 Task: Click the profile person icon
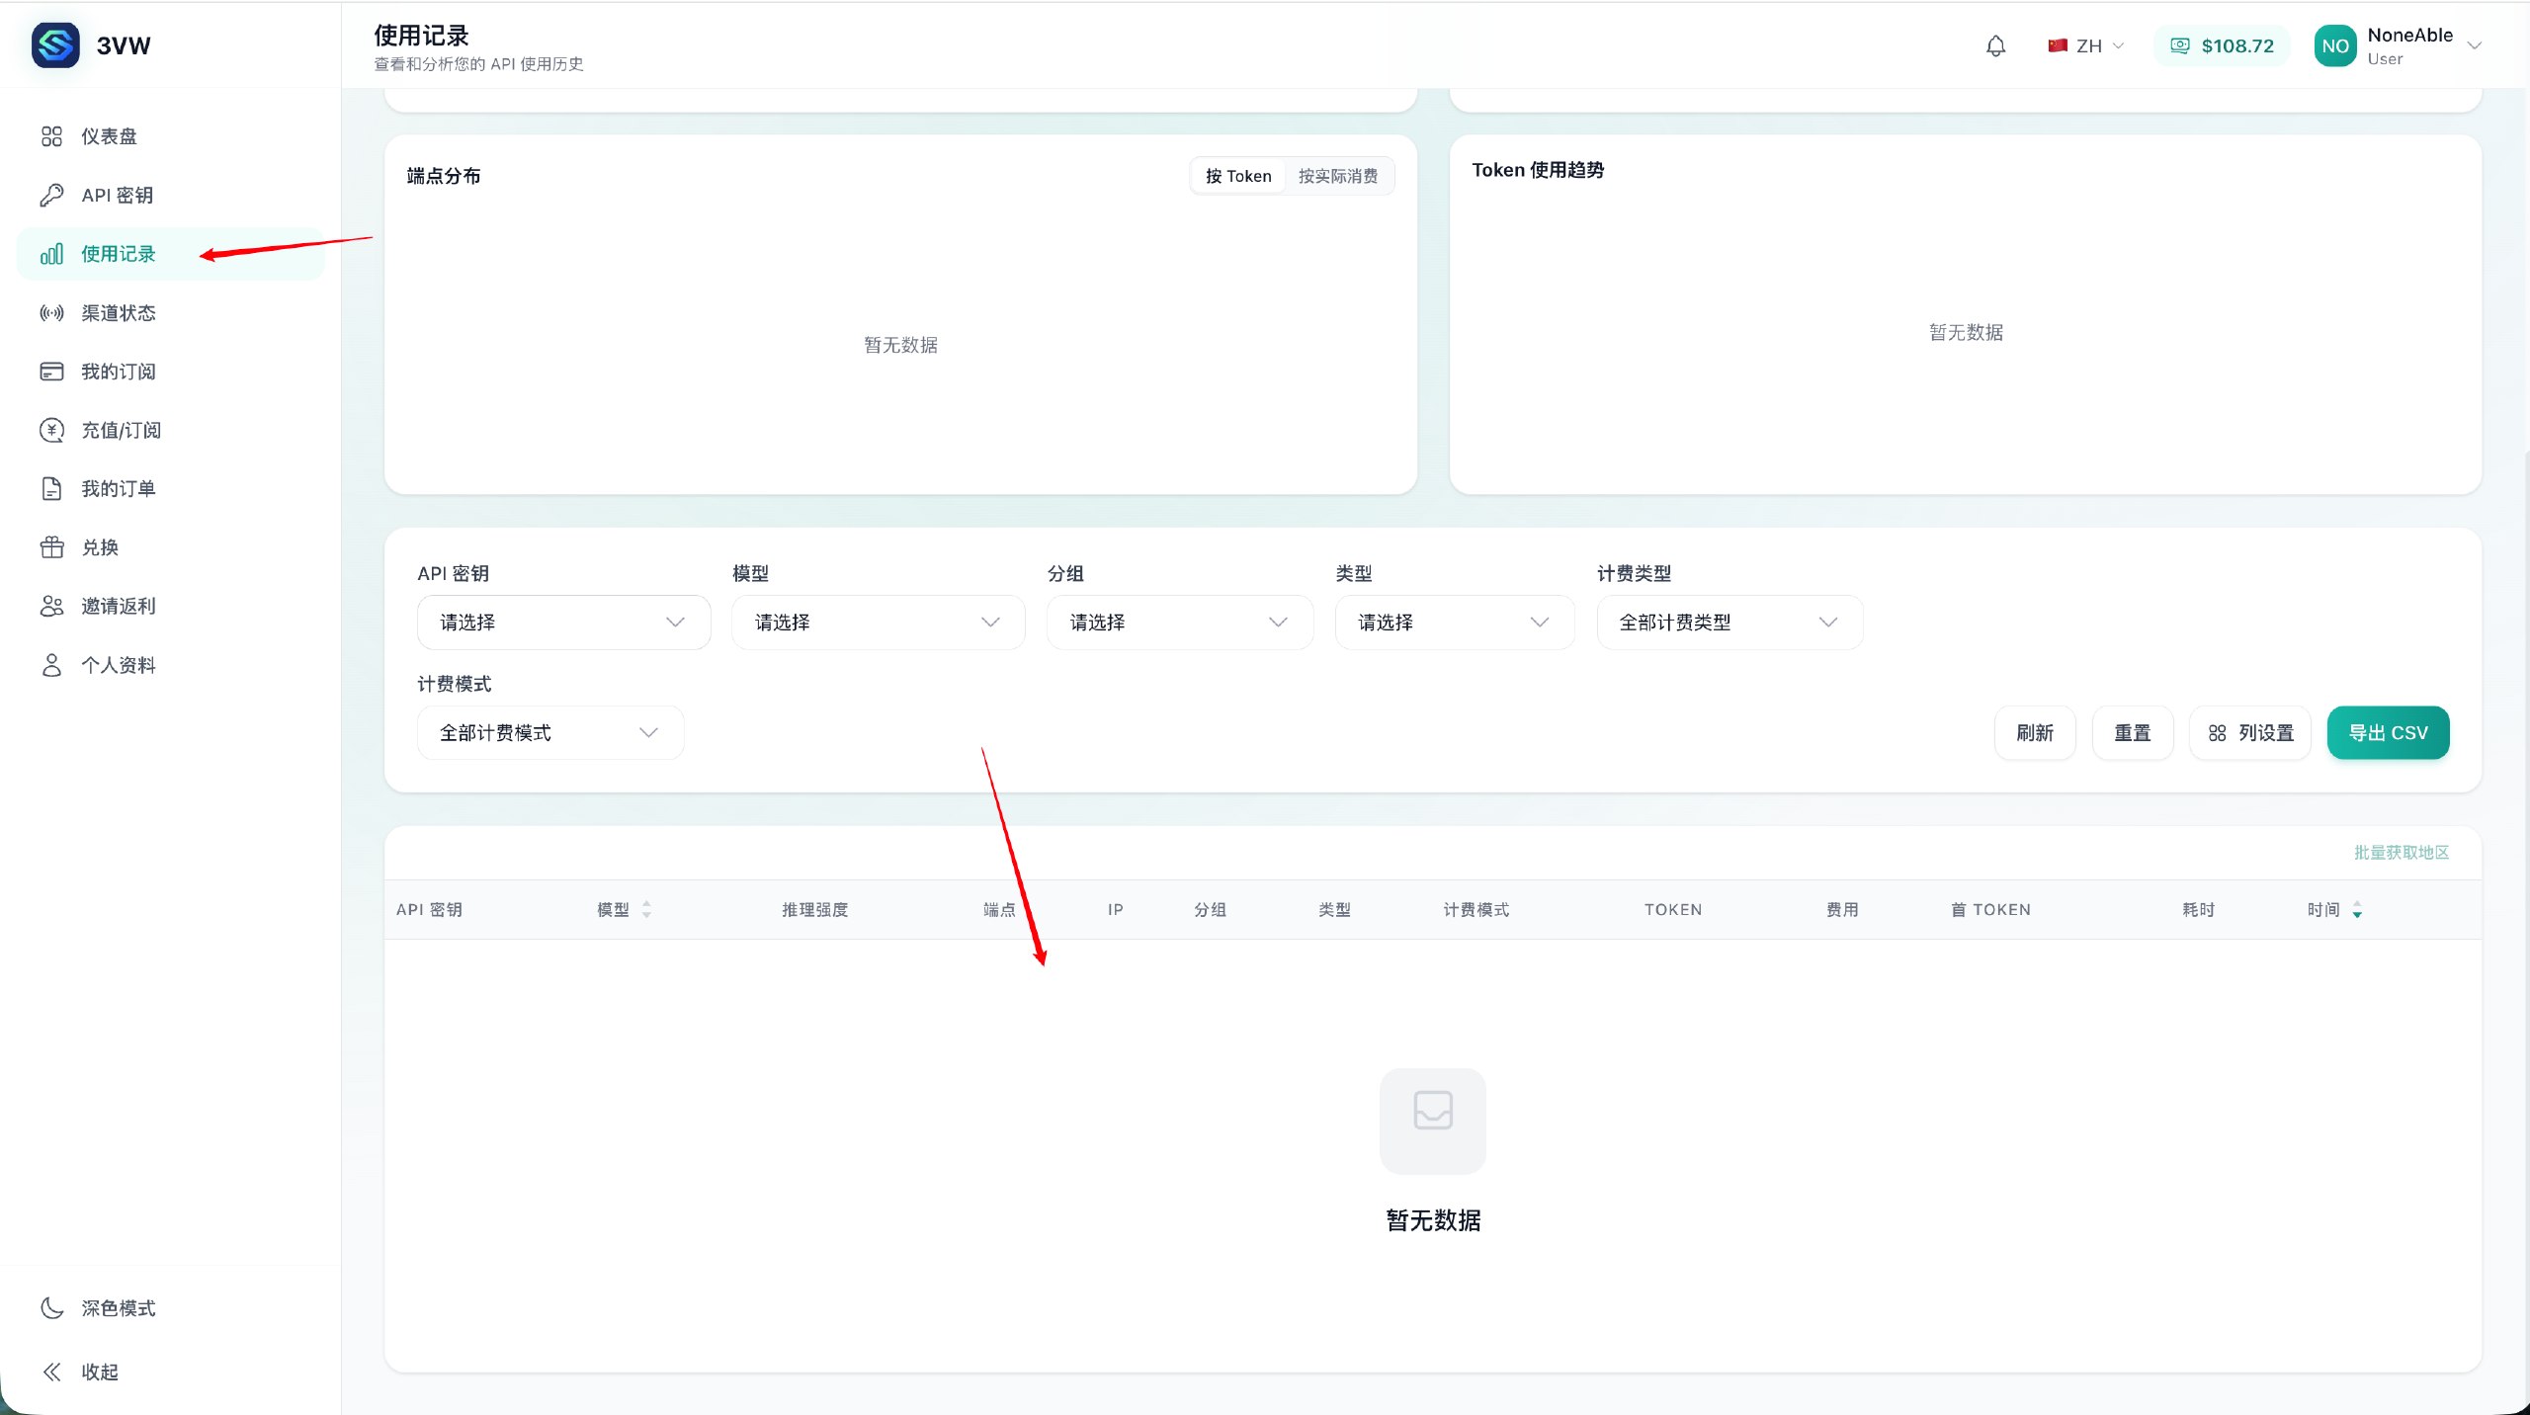pos(51,665)
